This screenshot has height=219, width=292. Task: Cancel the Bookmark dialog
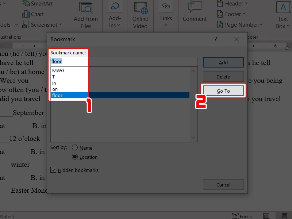(223, 185)
